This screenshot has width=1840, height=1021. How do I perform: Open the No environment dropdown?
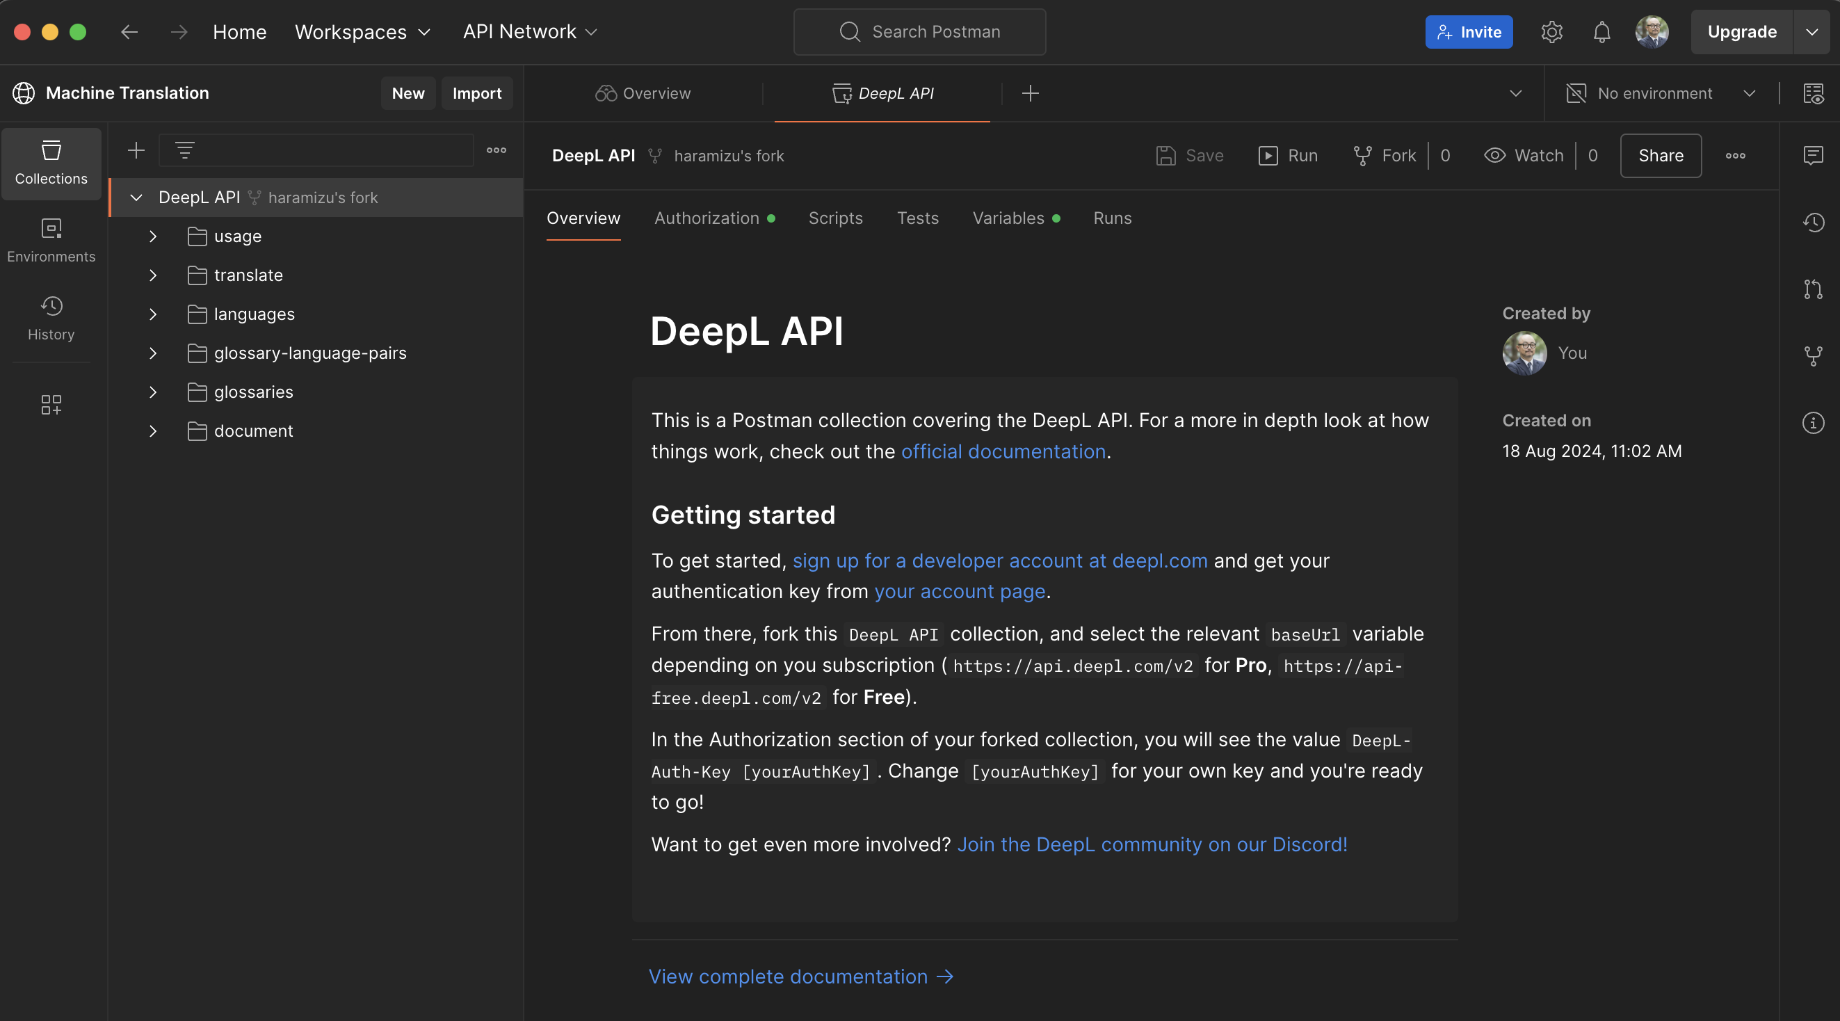tap(1661, 93)
